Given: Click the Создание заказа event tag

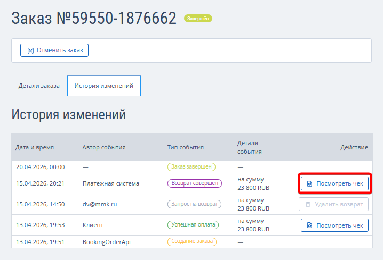Looking at the screenshot, I should tap(192, 241).
